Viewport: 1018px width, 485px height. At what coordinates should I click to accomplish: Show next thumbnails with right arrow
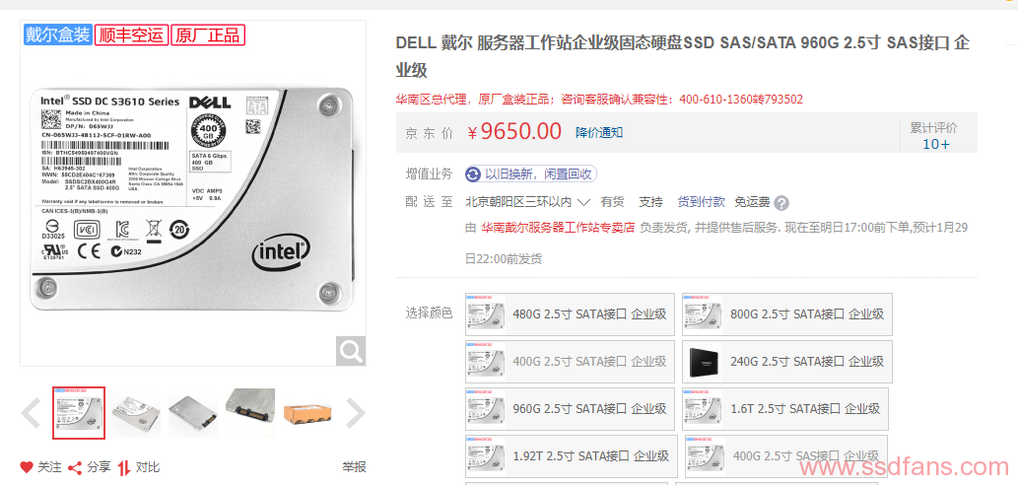(355, 414)
